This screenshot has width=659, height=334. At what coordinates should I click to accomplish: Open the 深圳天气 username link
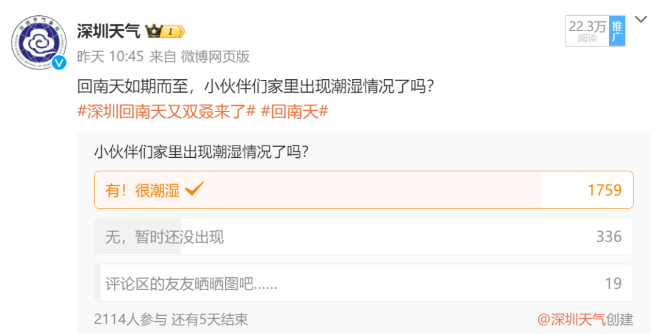[x=108, y=30]
